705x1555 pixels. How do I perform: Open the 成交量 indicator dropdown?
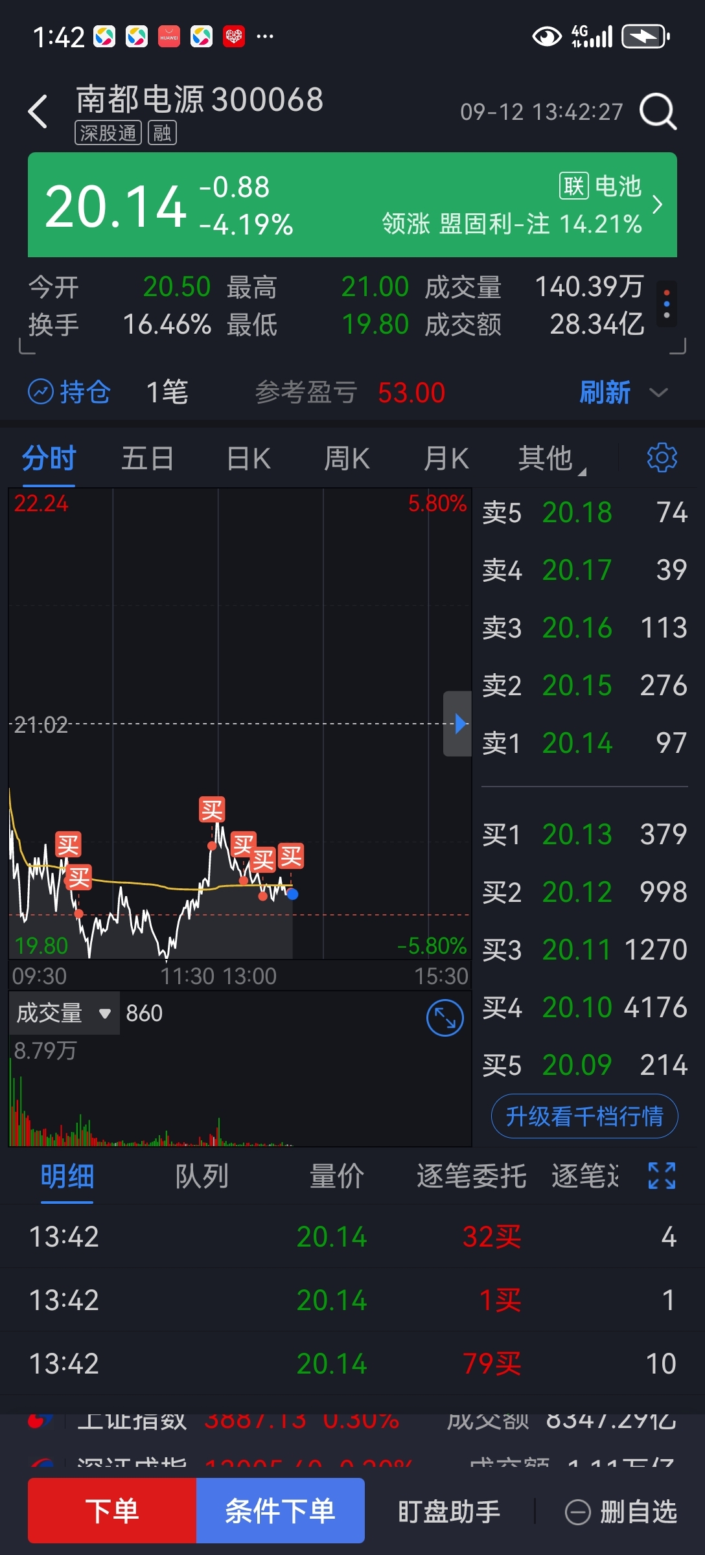[64, 1013]
